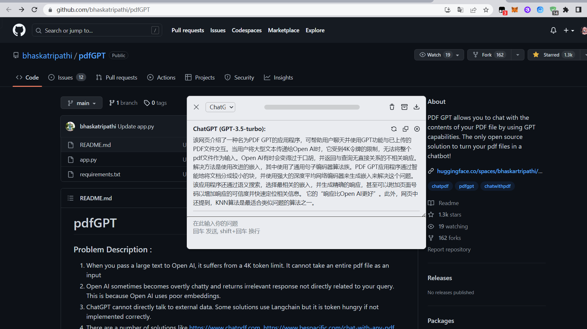Click the notifications bell icon

click(553, 30)
